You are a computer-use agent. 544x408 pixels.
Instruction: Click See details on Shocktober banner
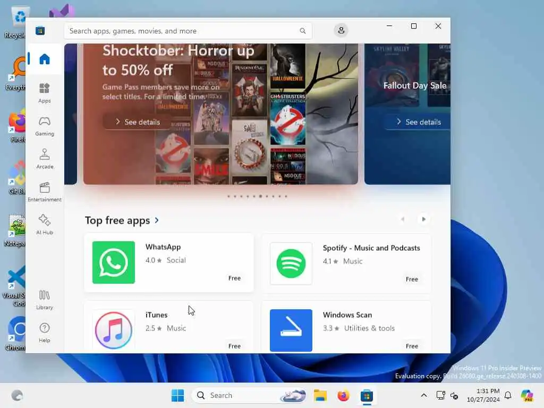click(x=138, y=122)
